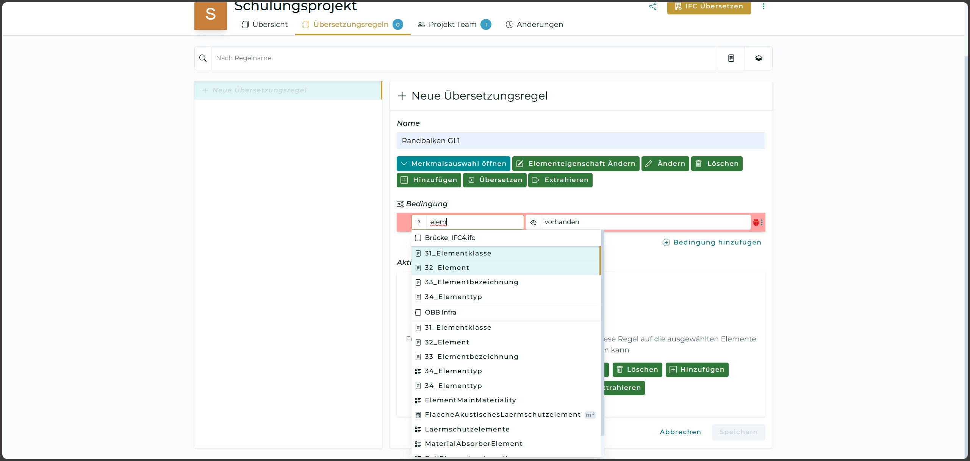Collapse the ÖBB Infra group header
This screenshot has width=970, height=461.
tap(440, 312)
